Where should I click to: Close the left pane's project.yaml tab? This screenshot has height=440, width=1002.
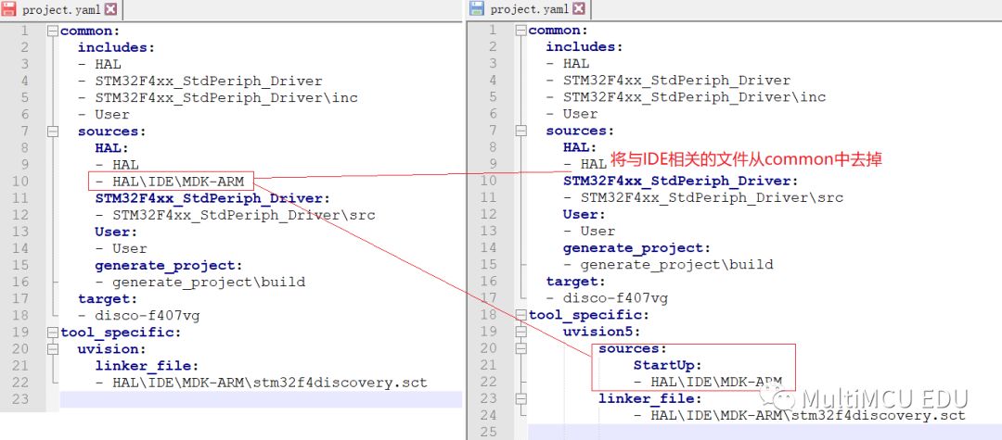110,9
